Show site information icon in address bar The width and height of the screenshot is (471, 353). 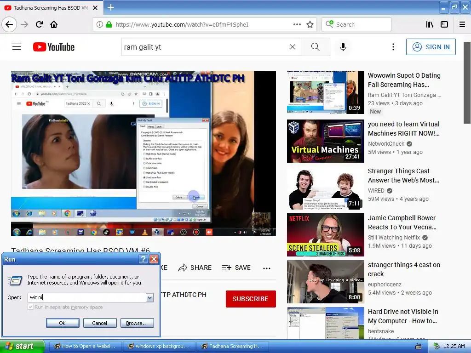[100, 25]
